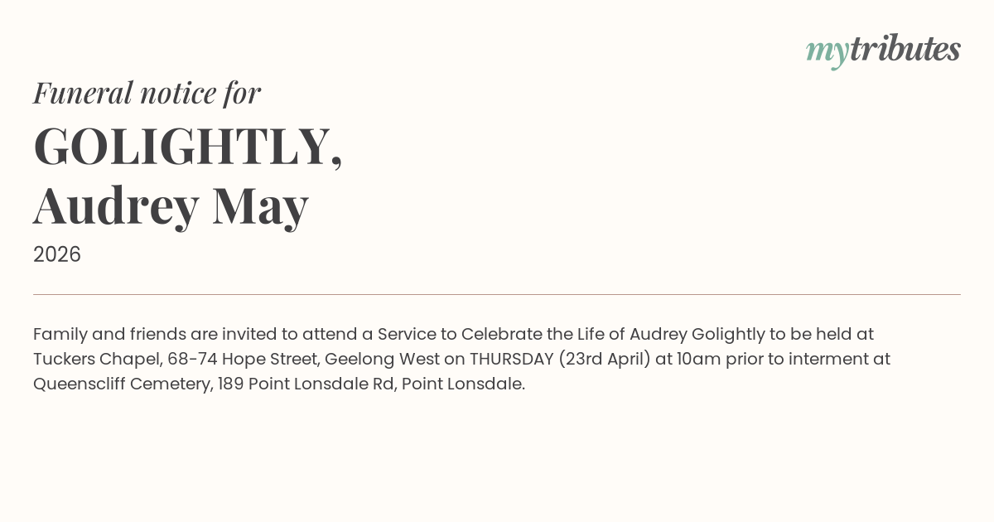Click the green "my" in the logo
994x522 pixels.
(827, 51)
